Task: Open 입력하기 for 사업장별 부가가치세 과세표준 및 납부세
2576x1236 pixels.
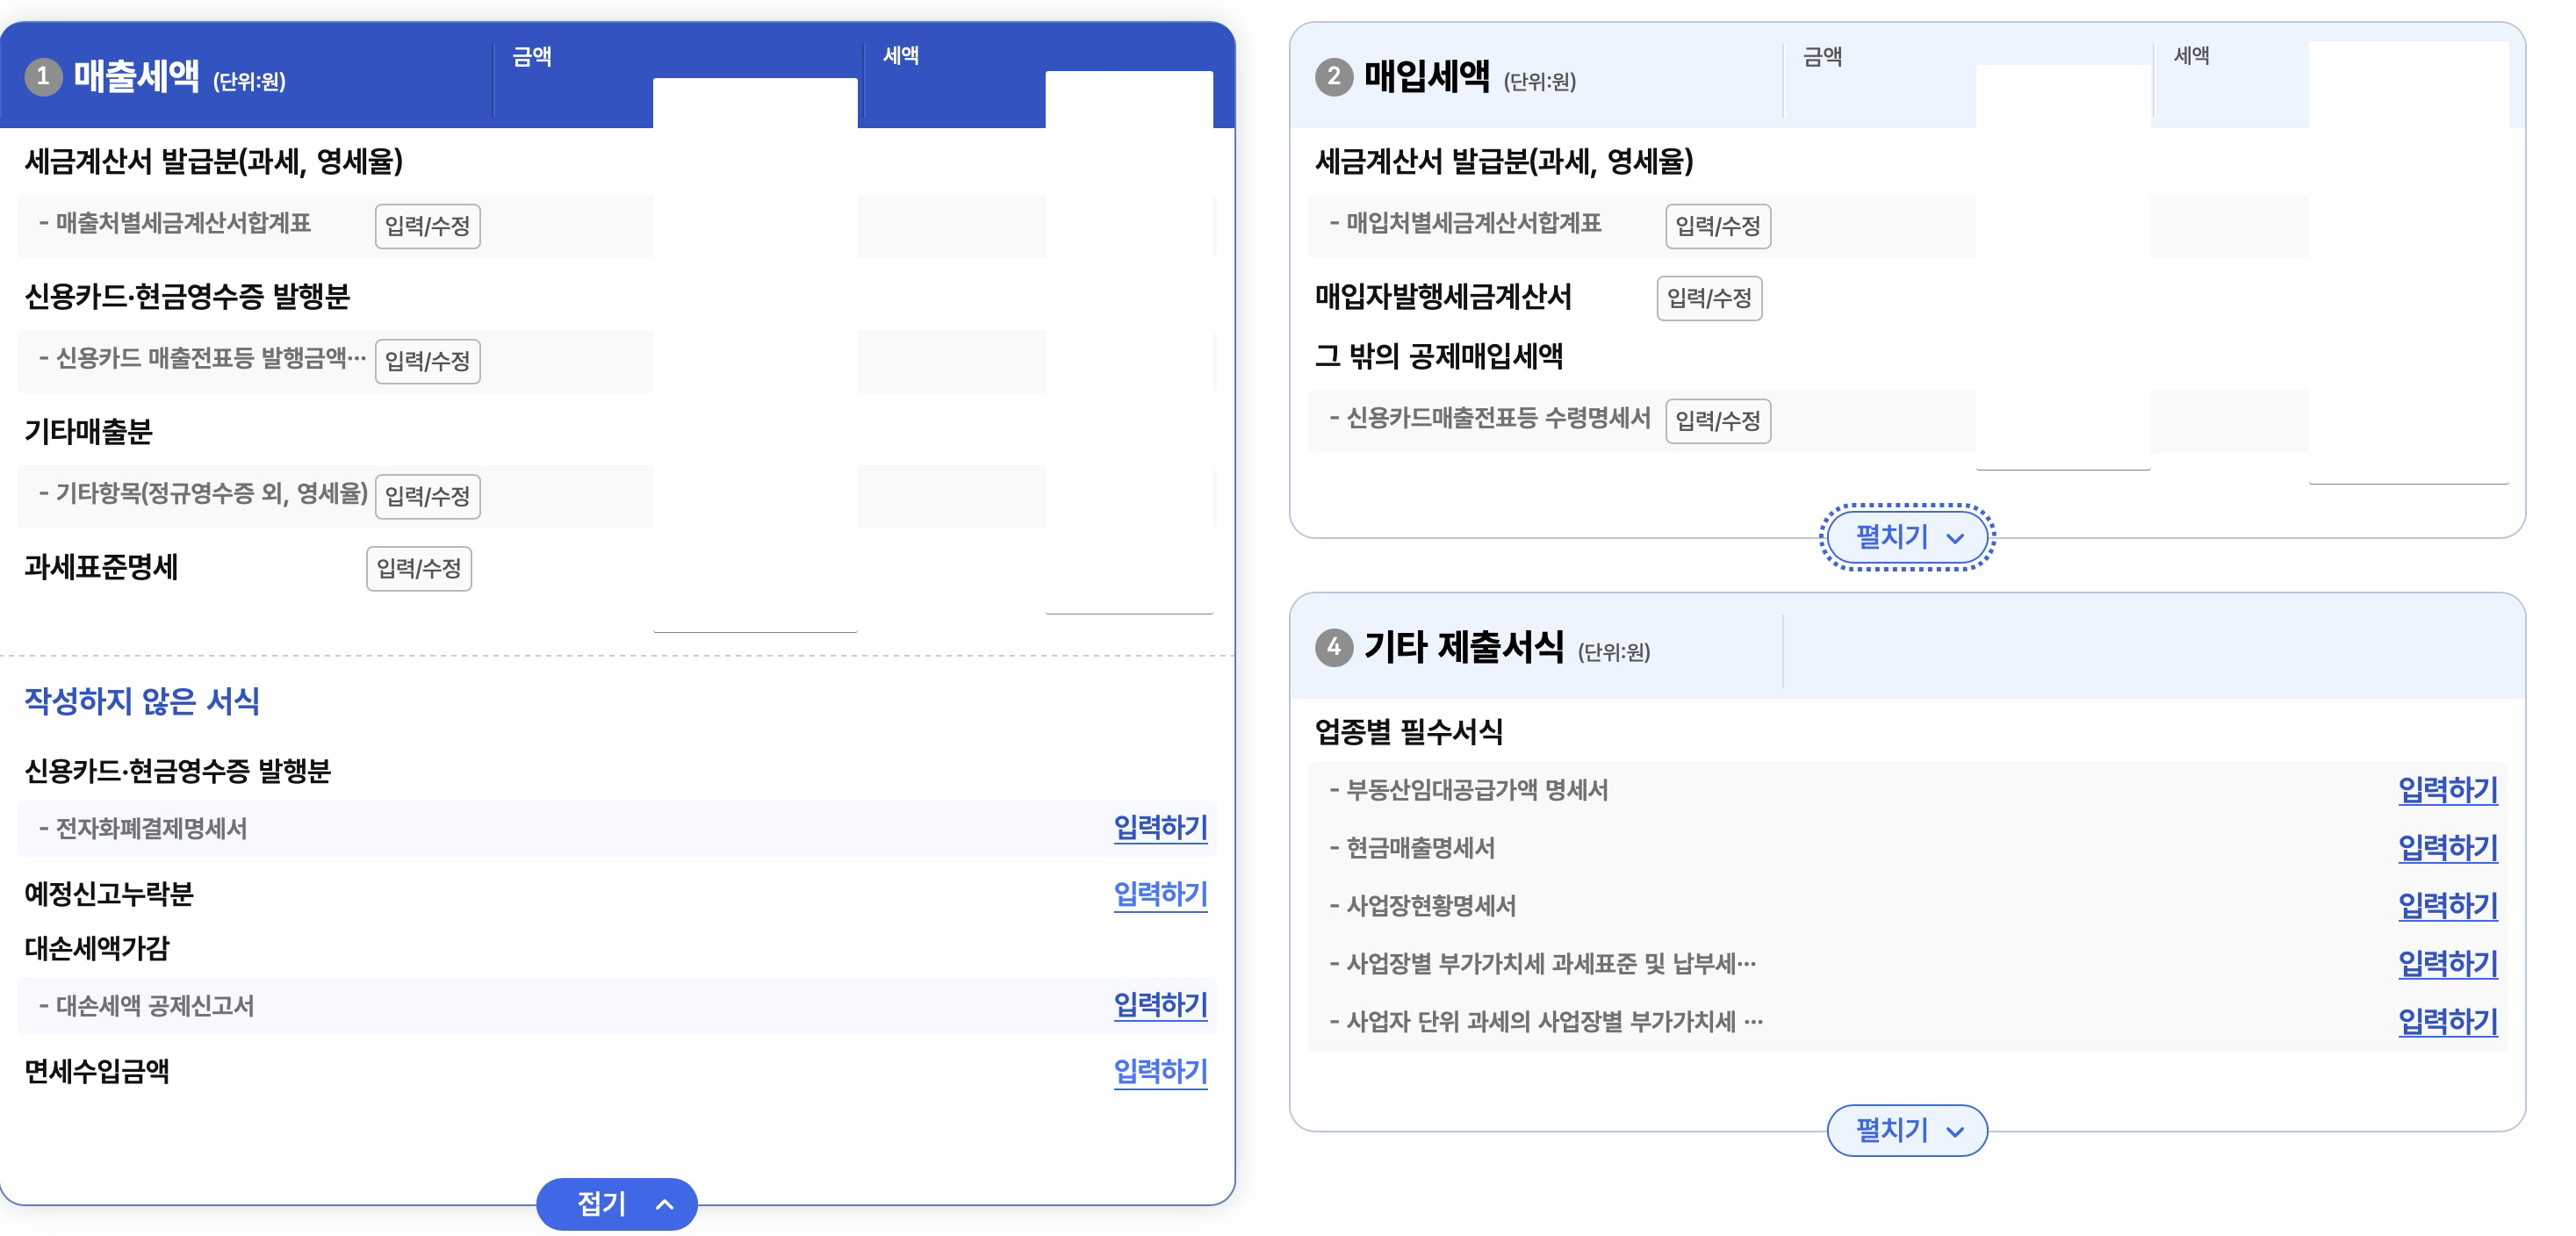Action: click(x=2447, y=964)
